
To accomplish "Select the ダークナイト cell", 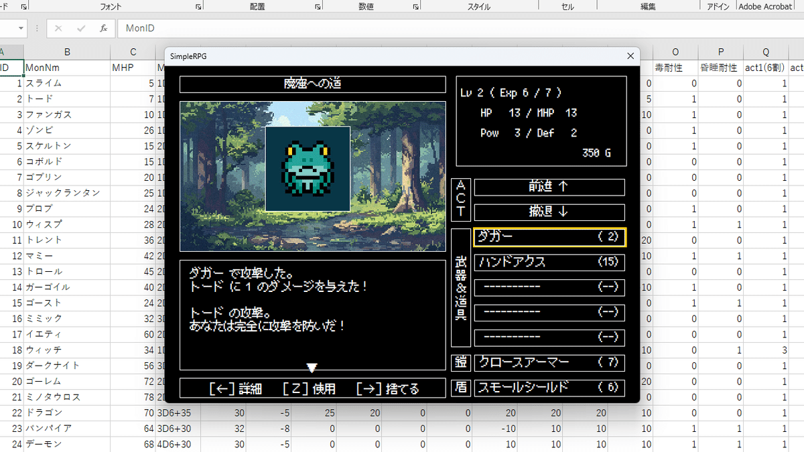I will pos(67,365).
